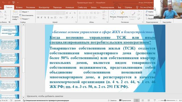182x102 pixels.
Task: Click the русский language indicator
Action: (18, 101)
